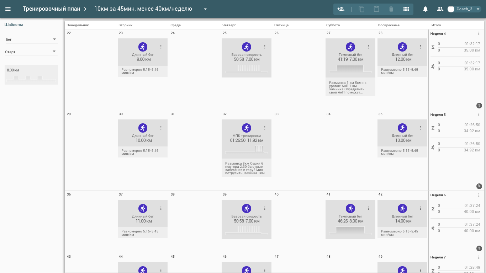
Task: Open menu of day 25 Базовая скорость workout
Action: click(x=265, y=47)
